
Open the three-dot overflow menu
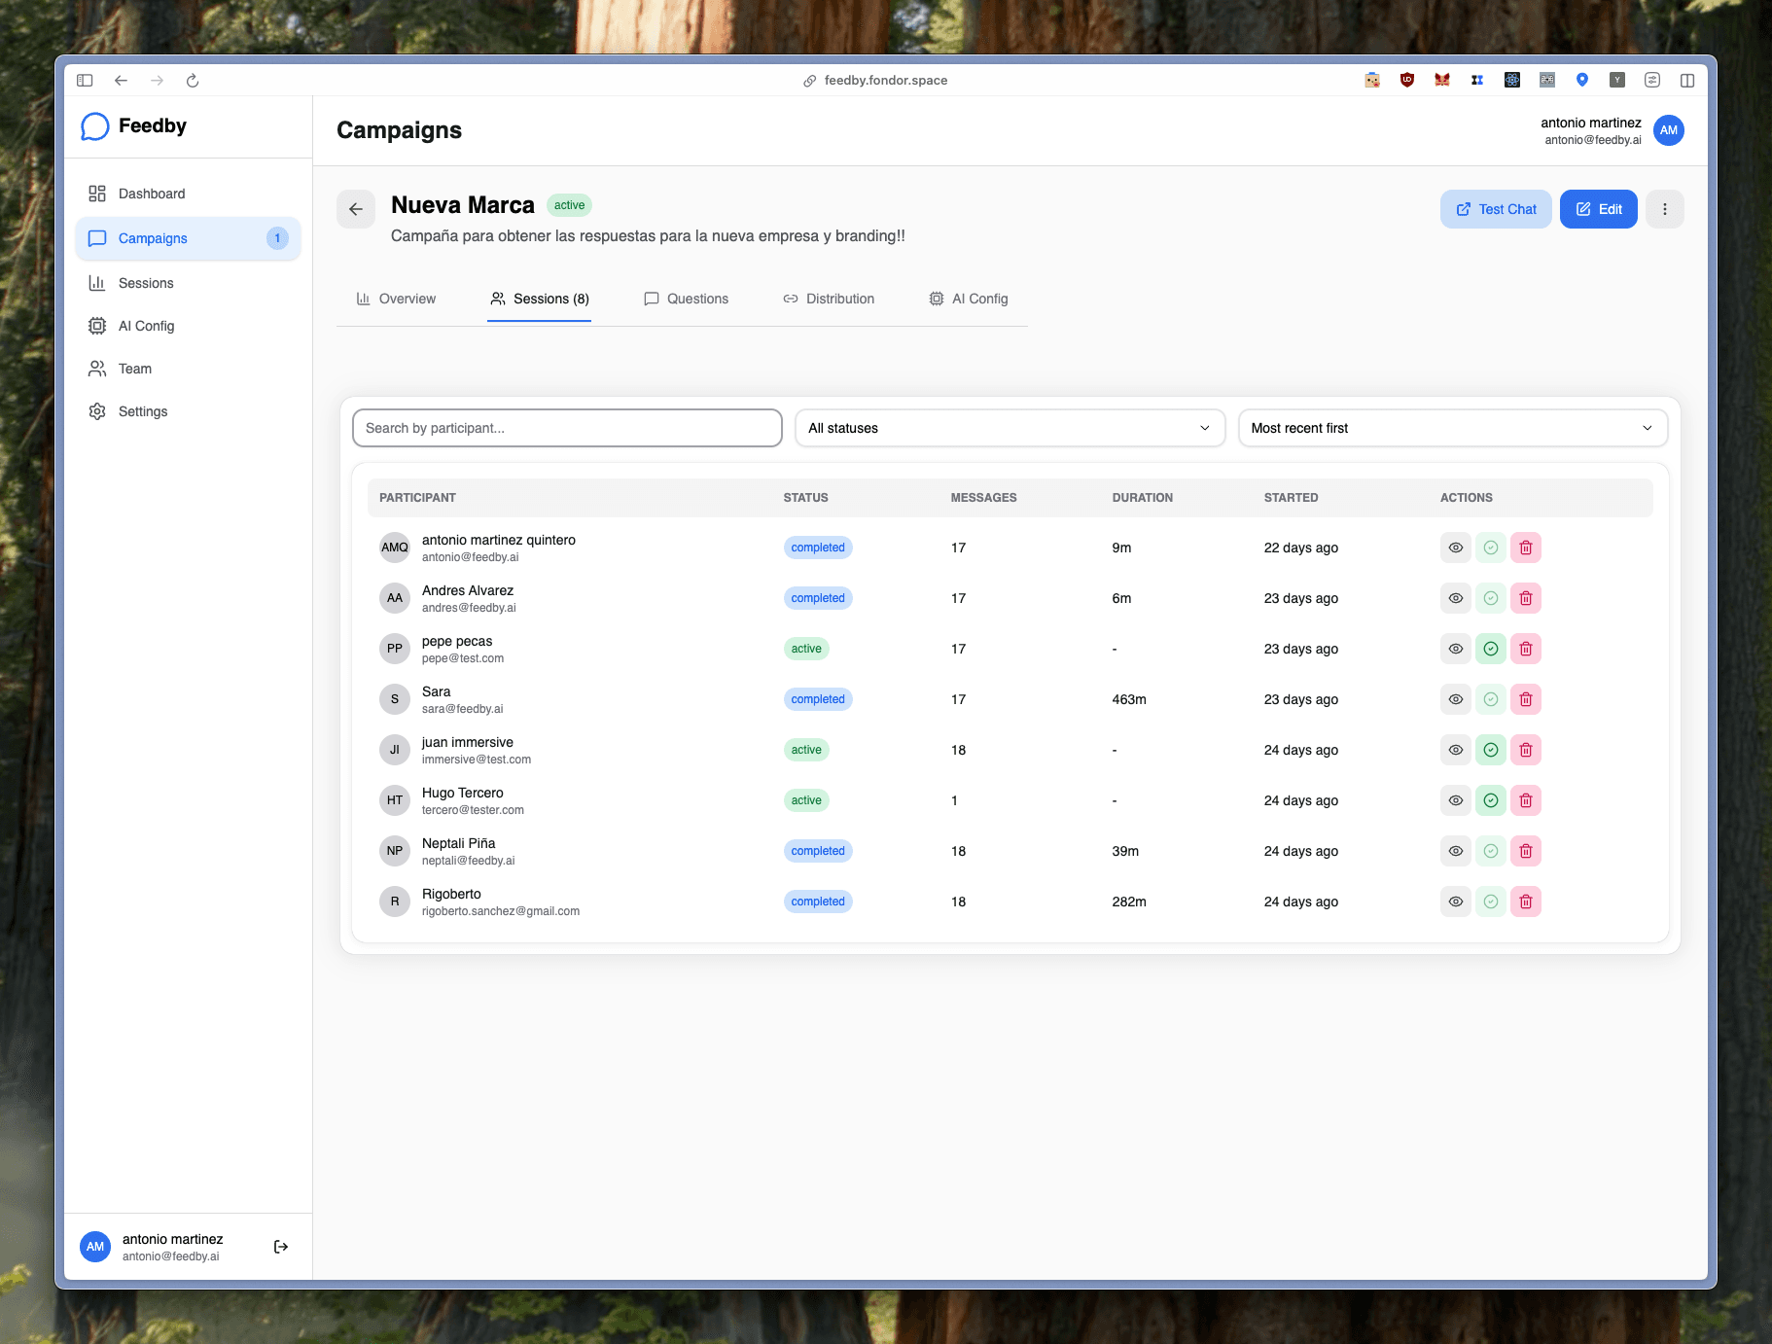click(1664, 208)
